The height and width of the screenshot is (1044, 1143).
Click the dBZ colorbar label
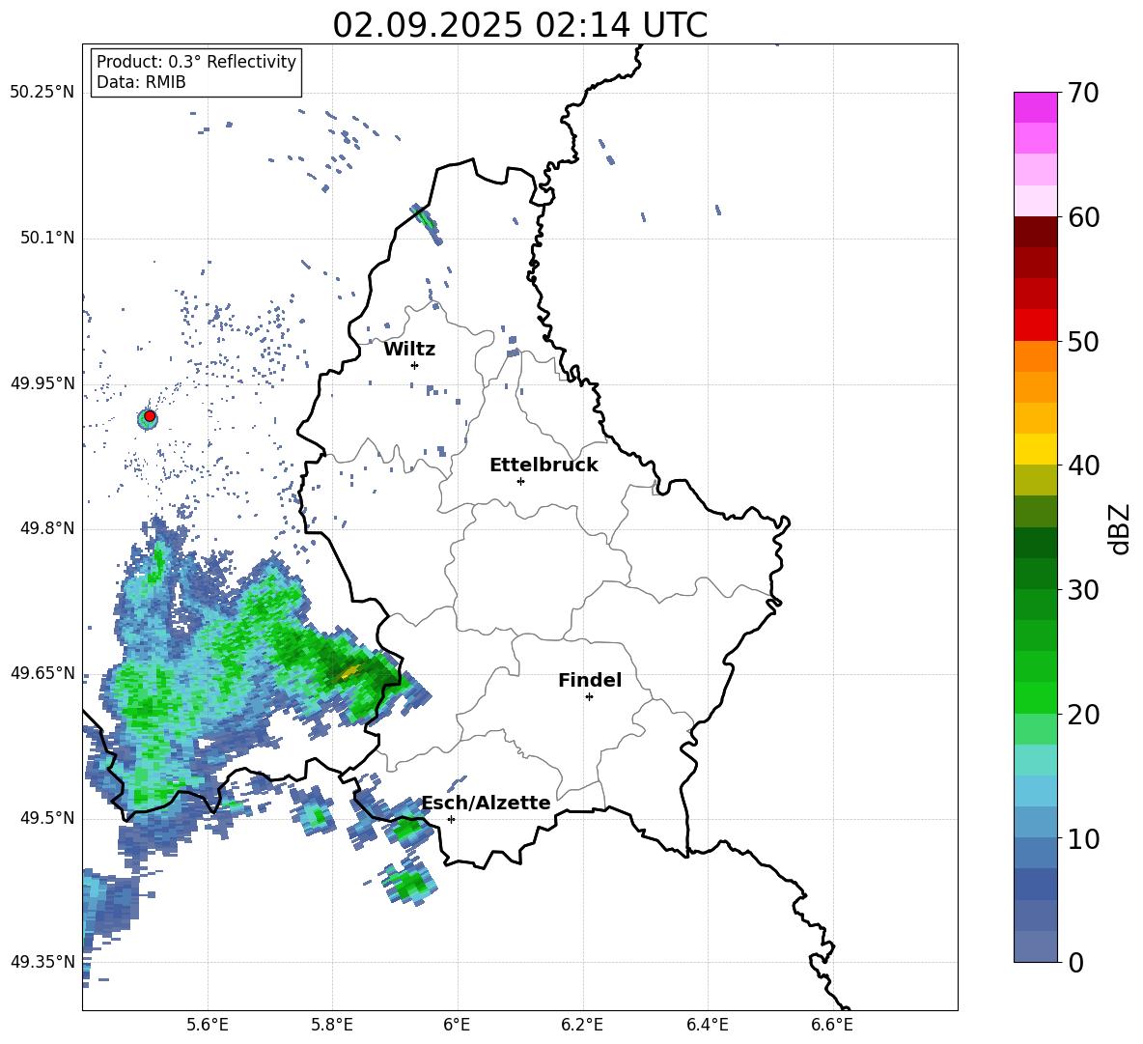1120,528
